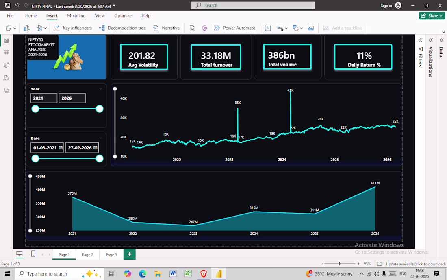This screenshot has width=447, height=280.
Task: Insert a Narrative visual
Action: (x=166, y=28)
